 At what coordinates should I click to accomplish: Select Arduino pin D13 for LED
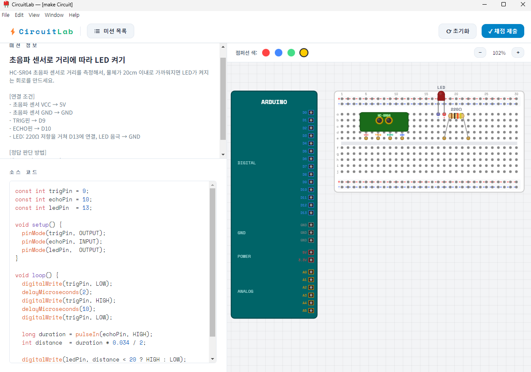click(x=311, y=213)
